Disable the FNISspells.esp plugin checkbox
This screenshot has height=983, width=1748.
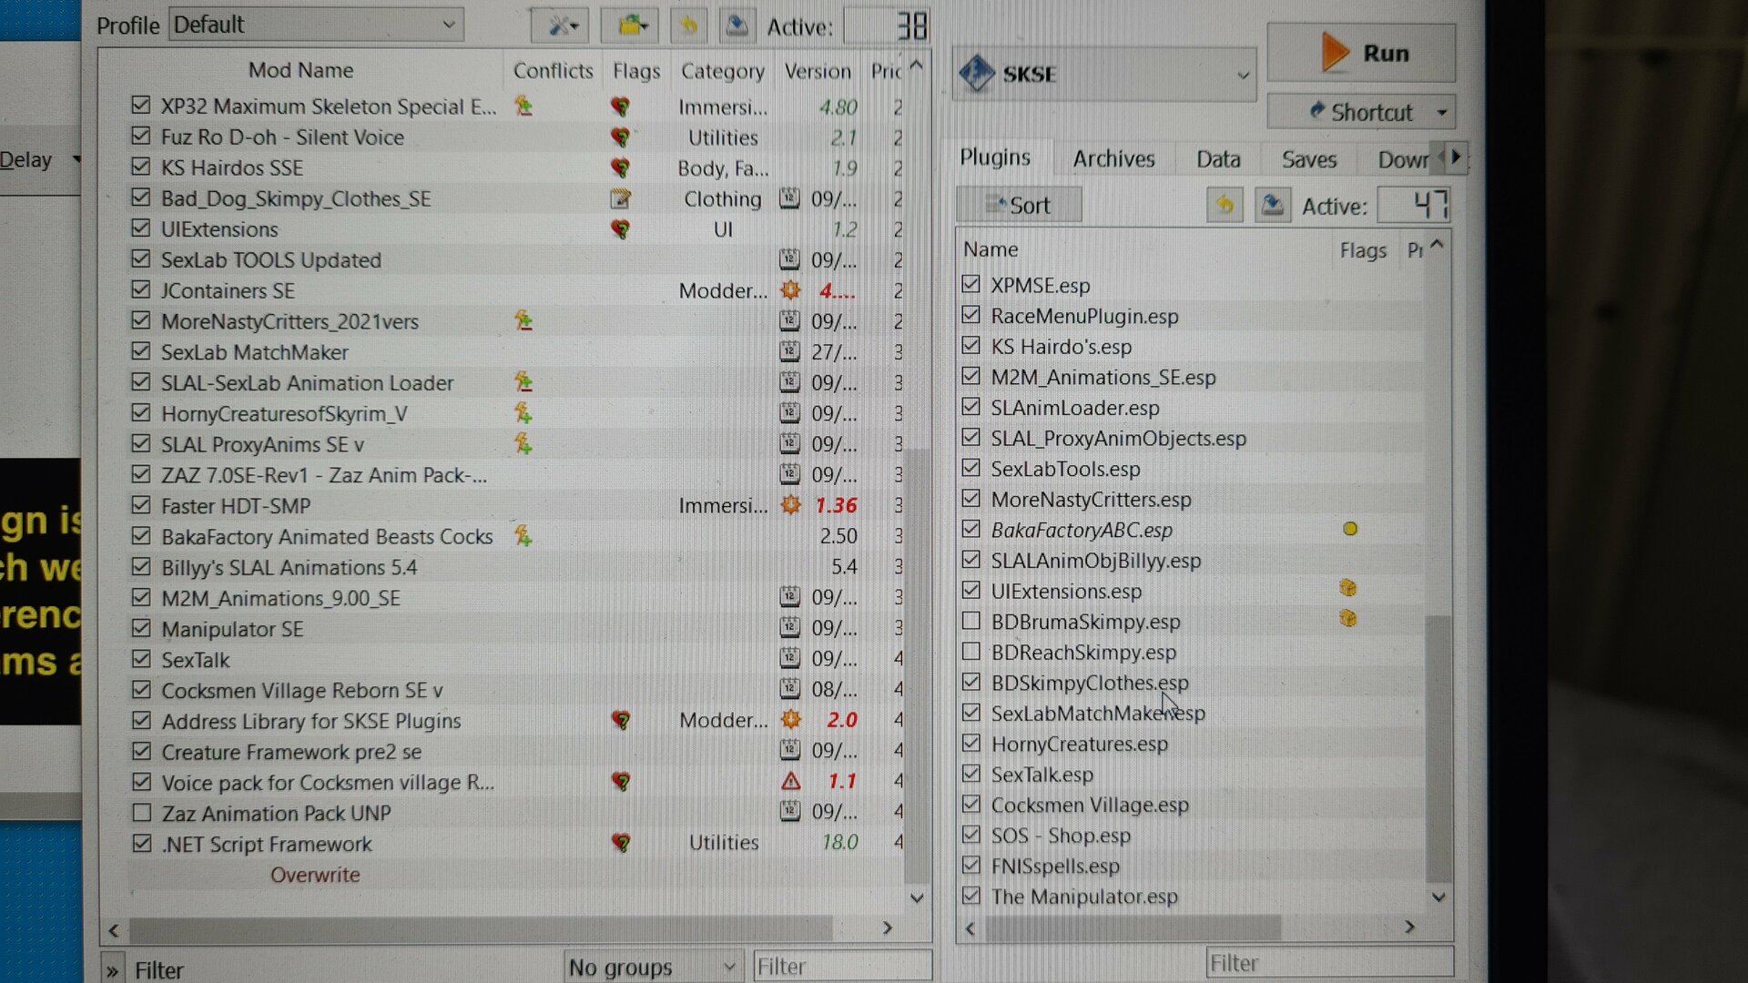(x=971, y=866)
